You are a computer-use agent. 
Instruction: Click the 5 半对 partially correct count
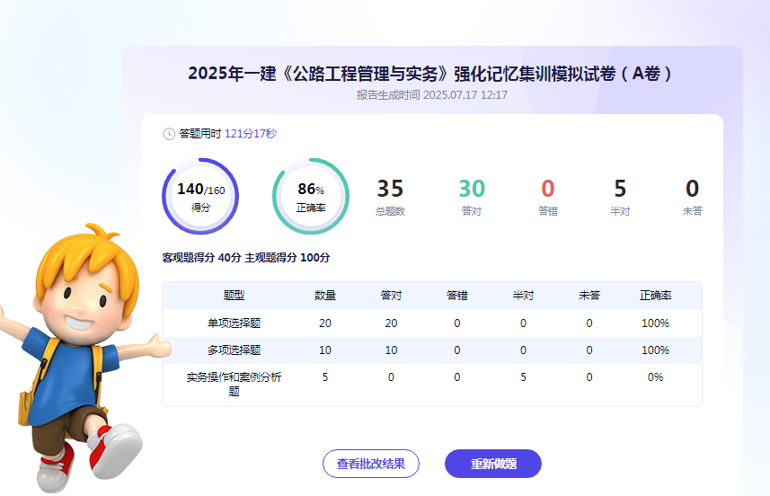[620, 197]
